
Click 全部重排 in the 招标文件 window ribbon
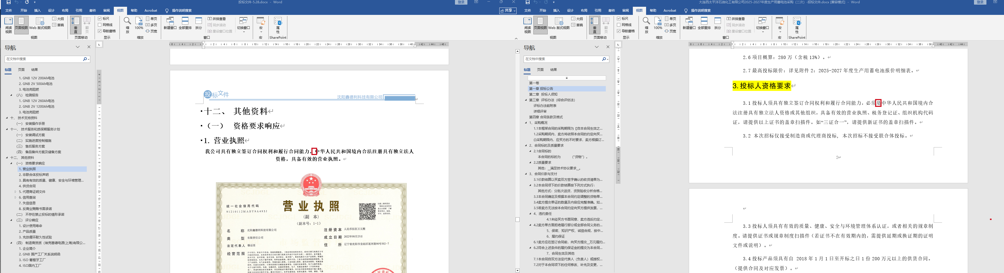coord(704,24)
